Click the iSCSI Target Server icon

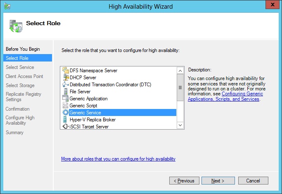point(66,126)
